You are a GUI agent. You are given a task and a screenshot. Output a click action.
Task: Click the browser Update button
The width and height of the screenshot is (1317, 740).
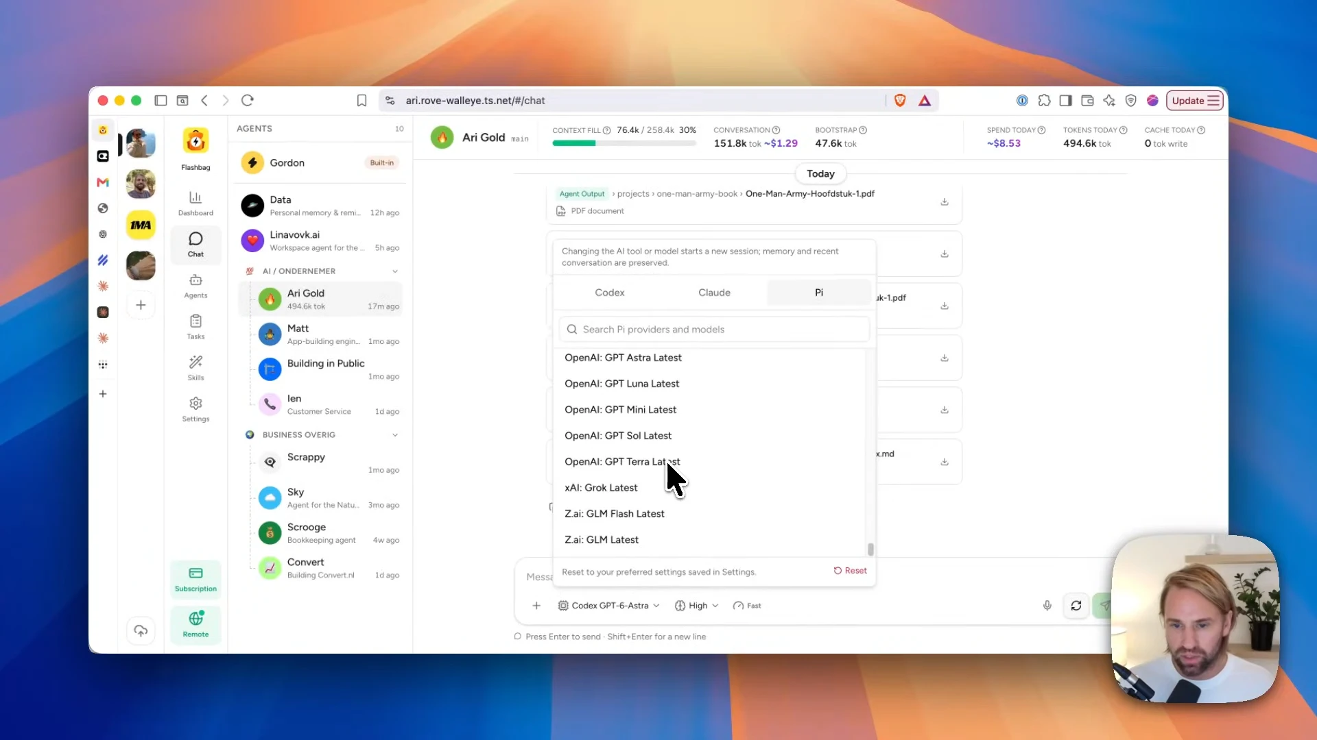point(1195,101)
